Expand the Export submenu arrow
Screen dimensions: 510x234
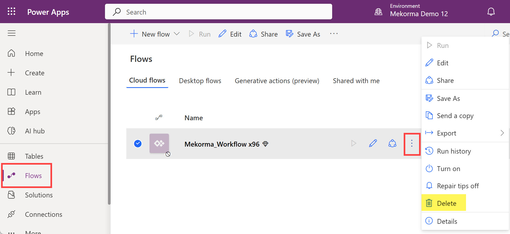click(x=502, y=133)
